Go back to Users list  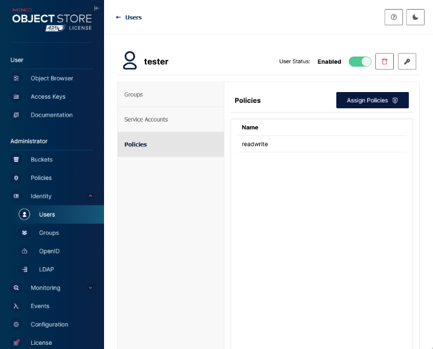(129, 17)
